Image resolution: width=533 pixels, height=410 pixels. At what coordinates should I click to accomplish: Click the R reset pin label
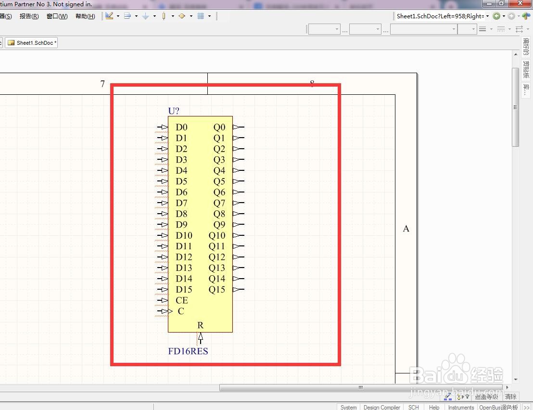click(200, 325)
